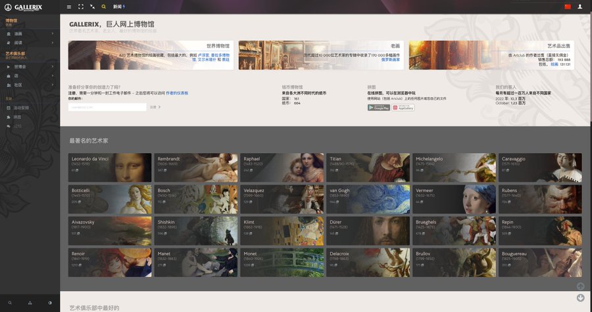Image resolution: width=592 pixels, height=312 pixels.
Task: Open 活动安排 in the sidebar
Action: (21, 108)
